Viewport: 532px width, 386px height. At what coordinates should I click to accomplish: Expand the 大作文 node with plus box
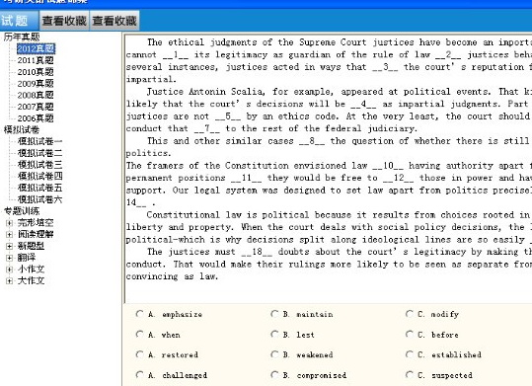coord(10,280)
